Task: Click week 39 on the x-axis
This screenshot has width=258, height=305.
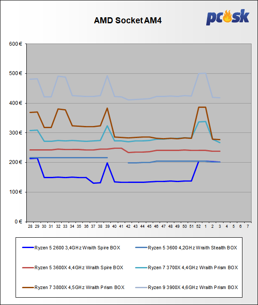Action: tap(107, 226)
